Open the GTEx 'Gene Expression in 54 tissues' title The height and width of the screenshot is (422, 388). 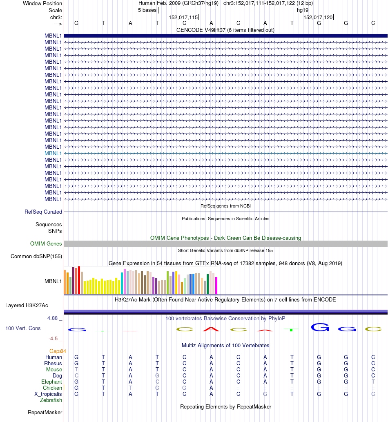click(225, 263)
